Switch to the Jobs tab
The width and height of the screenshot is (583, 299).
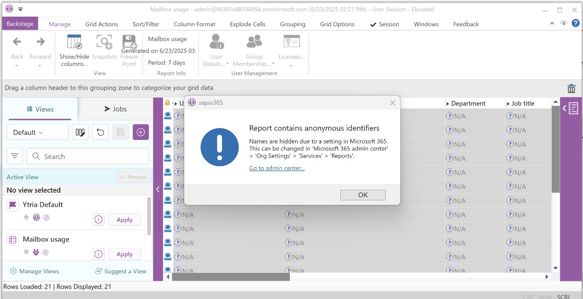pos(115,109)
